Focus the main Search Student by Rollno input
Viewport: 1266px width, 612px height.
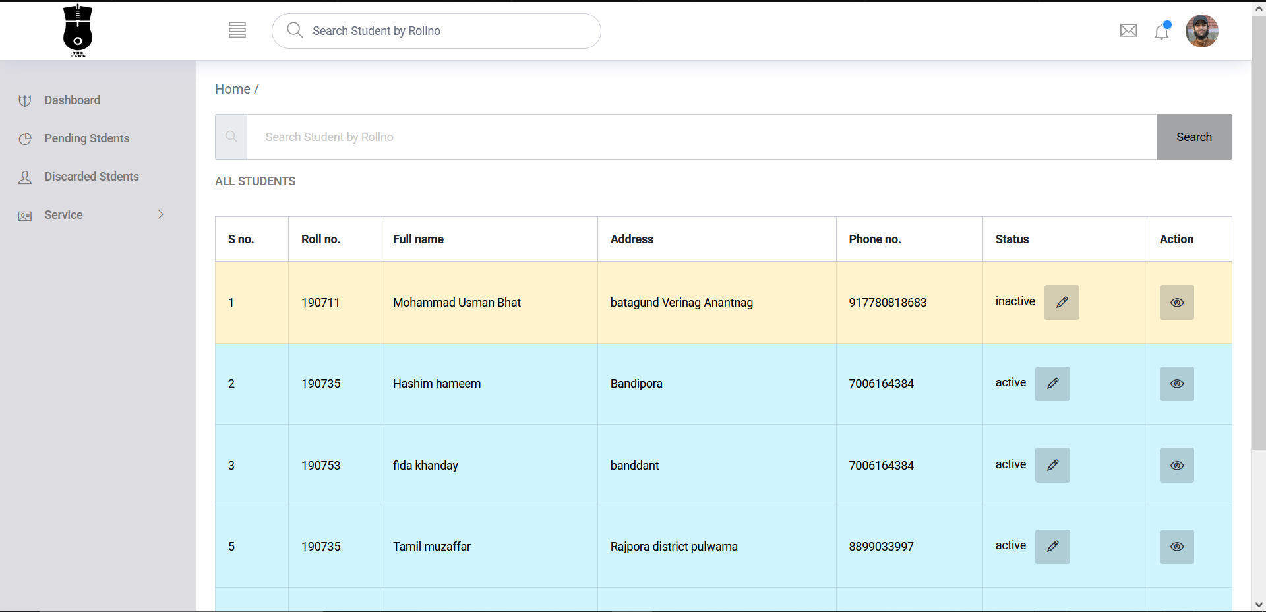[702, 137]
